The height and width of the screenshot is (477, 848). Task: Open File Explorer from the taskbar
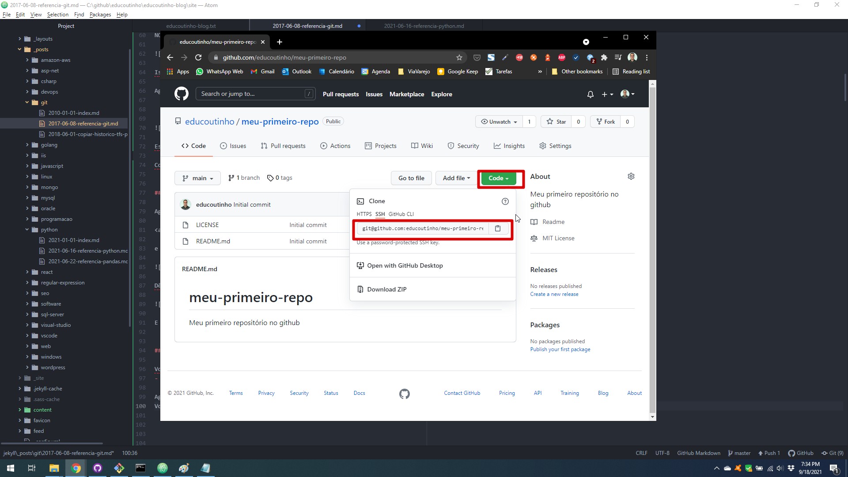tap(54, 468)
